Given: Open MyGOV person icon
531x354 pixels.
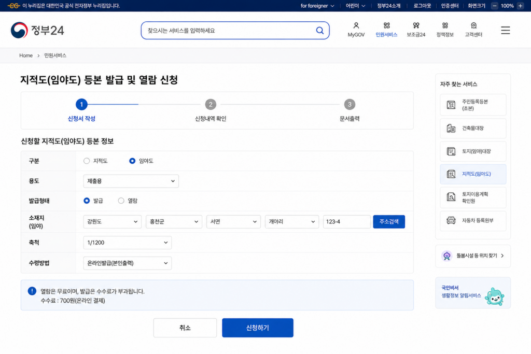Looking at the screenshot, I should click(356, 26).
